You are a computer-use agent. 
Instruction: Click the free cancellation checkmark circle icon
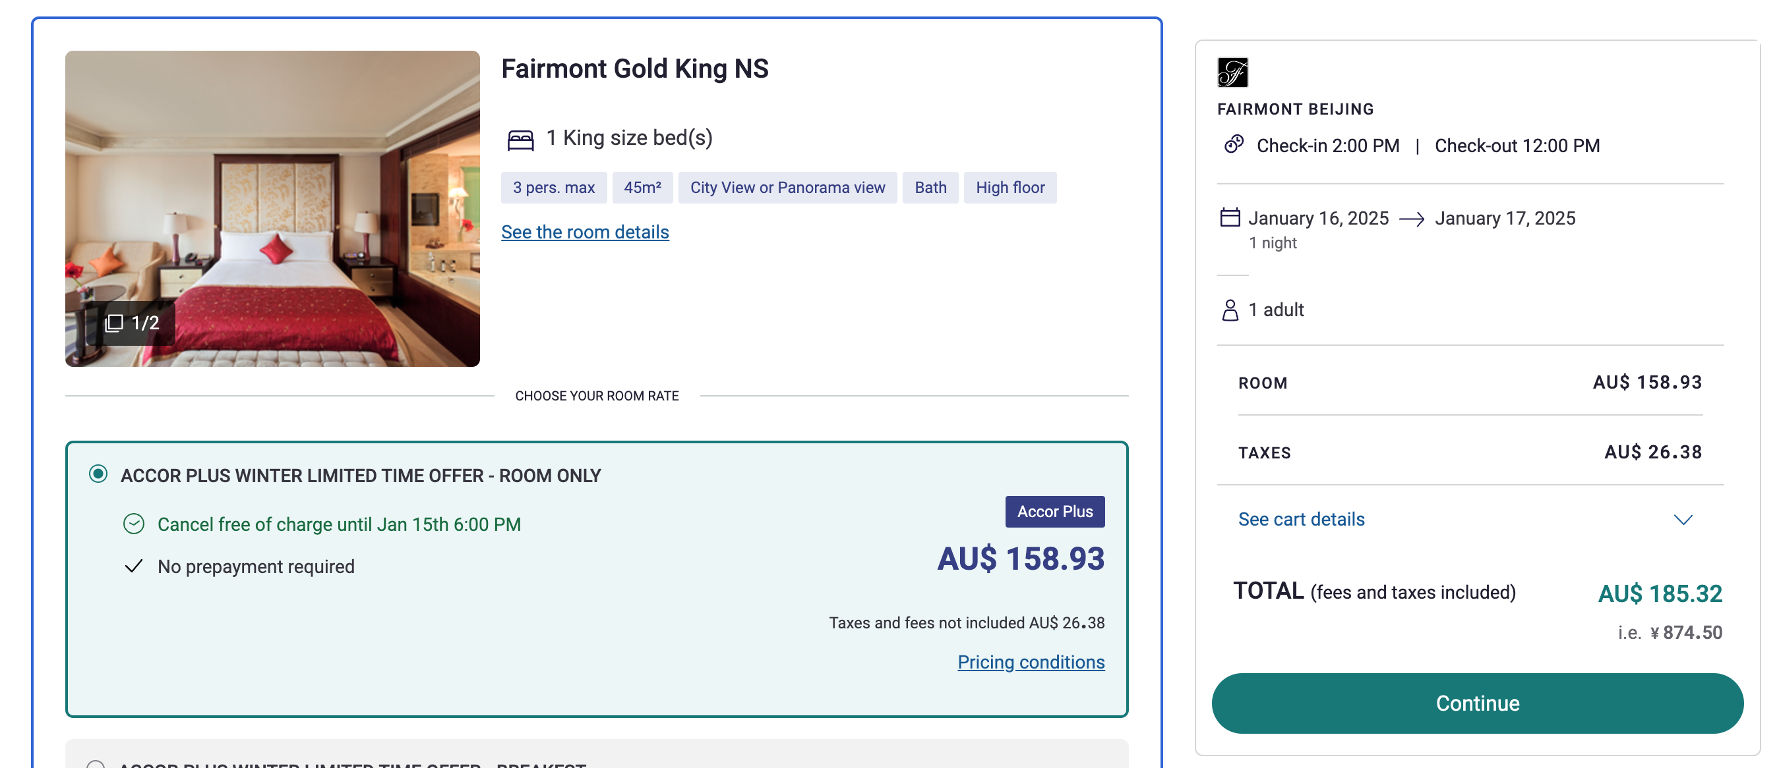point(134,524)
